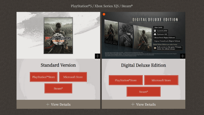
Task: Enlarge the Standard Version image with its plus icon
Action: tap(98, 56)
